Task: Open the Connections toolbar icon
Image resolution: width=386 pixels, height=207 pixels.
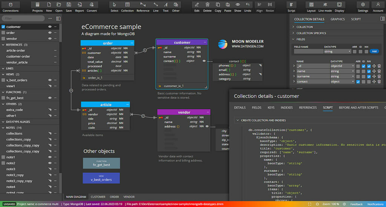Action: coord(10,7)
